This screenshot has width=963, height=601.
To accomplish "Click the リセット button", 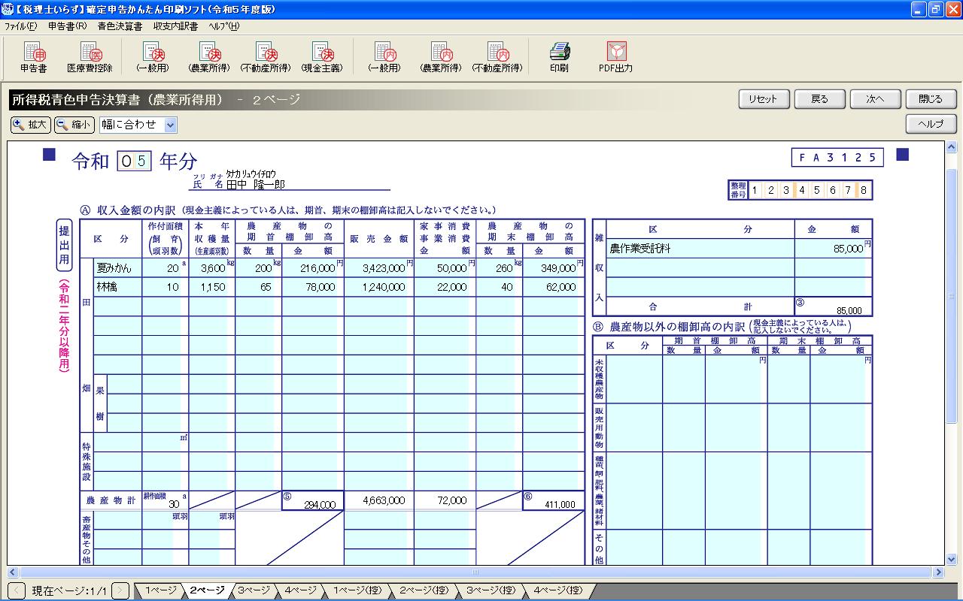I will [x=764, y=99].
